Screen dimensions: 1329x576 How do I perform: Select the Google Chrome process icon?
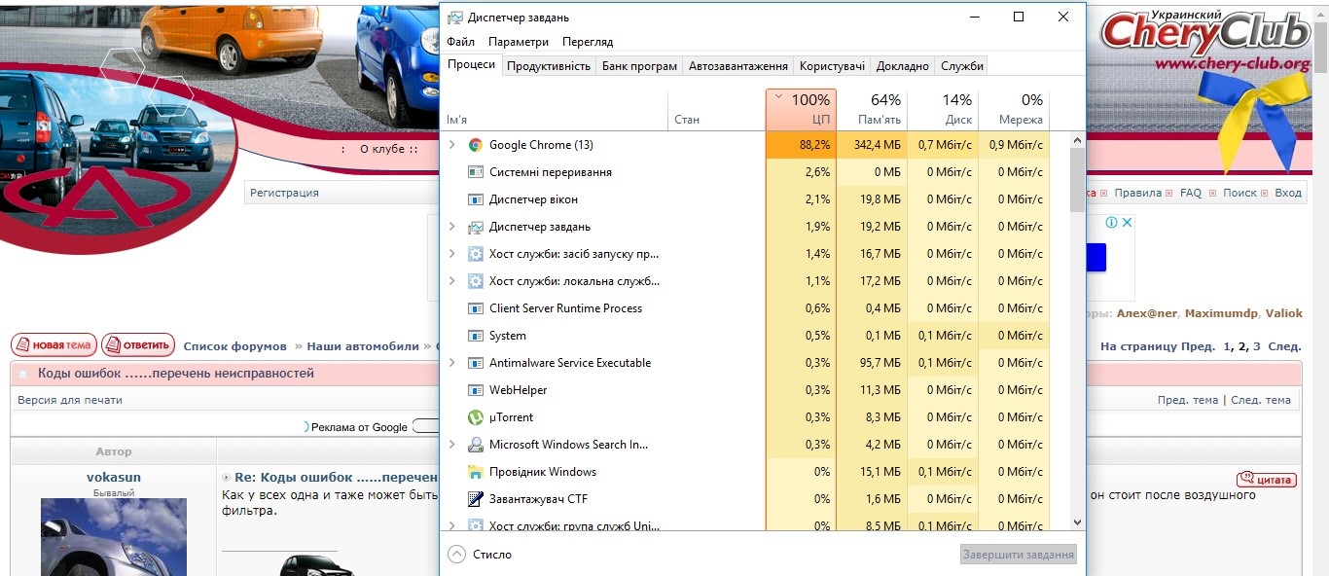[x=475, y=145]
